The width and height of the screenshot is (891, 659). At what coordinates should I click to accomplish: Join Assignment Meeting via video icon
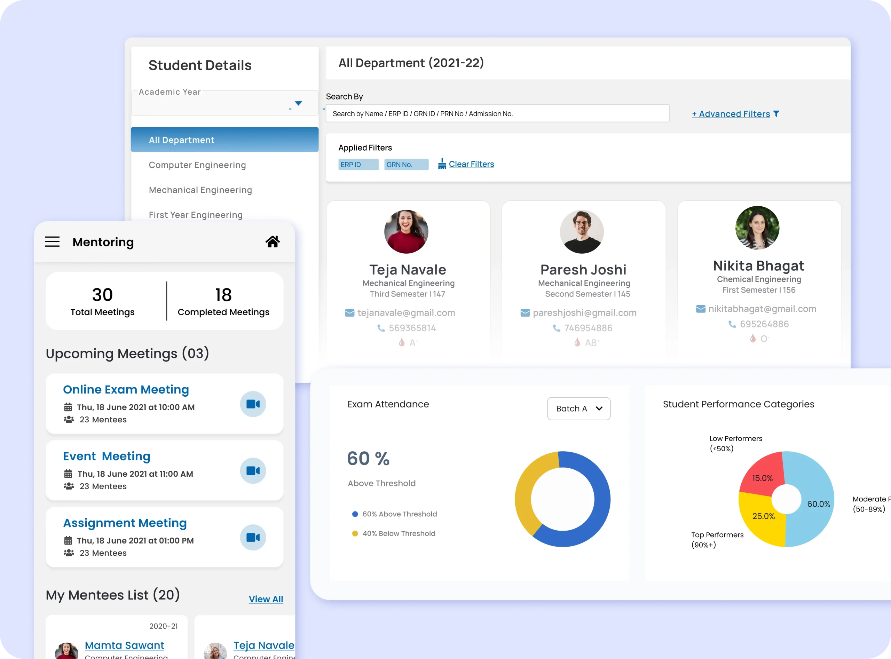click(253, 537)
